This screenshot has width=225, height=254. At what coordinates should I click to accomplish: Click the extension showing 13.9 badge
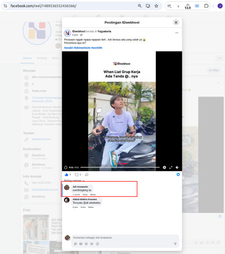point(188,6)
